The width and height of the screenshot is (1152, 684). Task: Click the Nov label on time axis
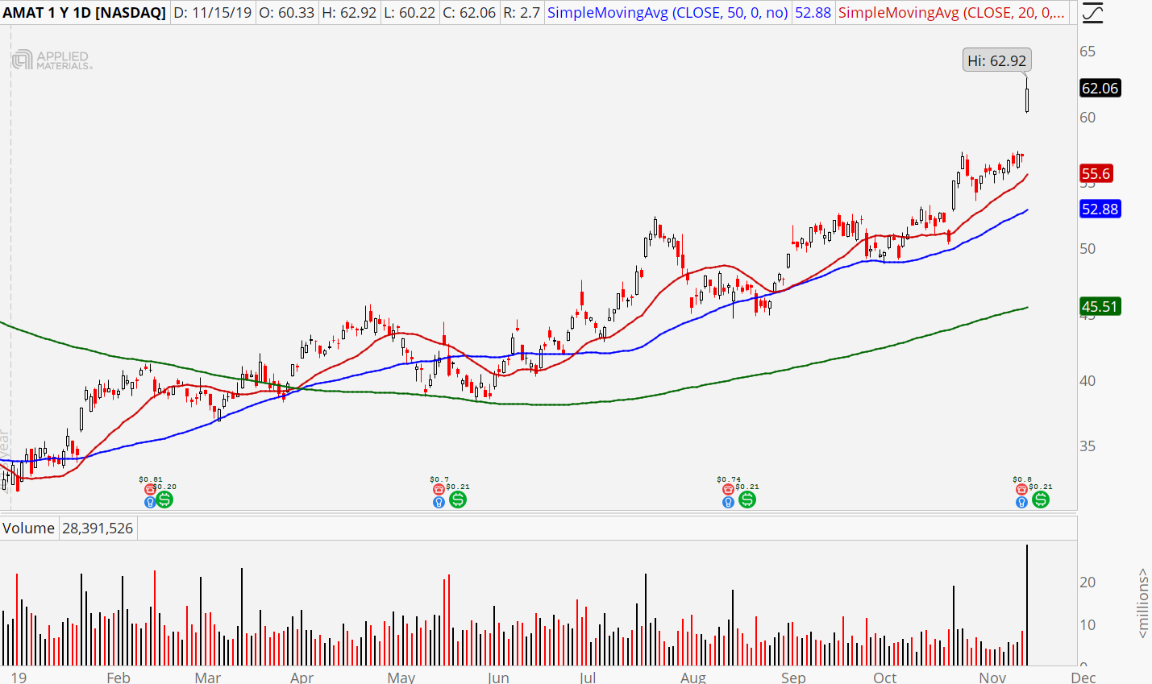point(992,677)
